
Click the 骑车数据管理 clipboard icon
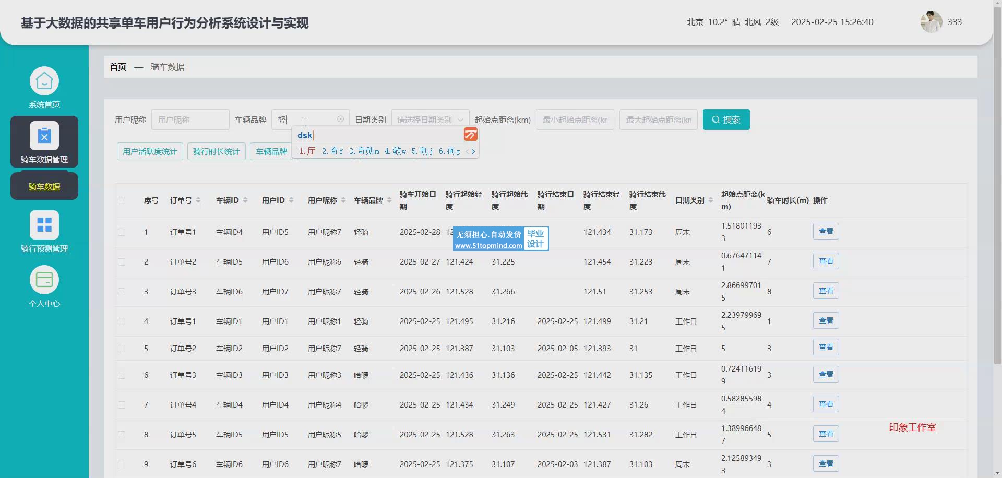click(44, 136)
